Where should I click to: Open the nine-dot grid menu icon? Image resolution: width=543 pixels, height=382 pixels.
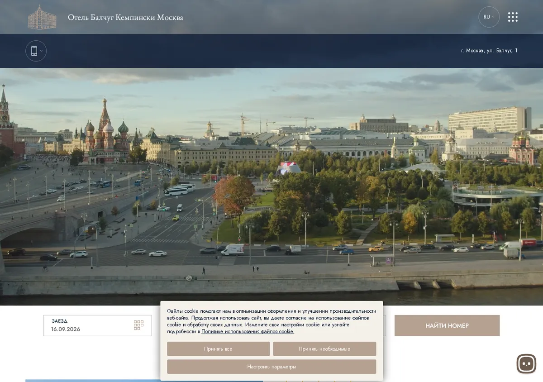(513, 17)
